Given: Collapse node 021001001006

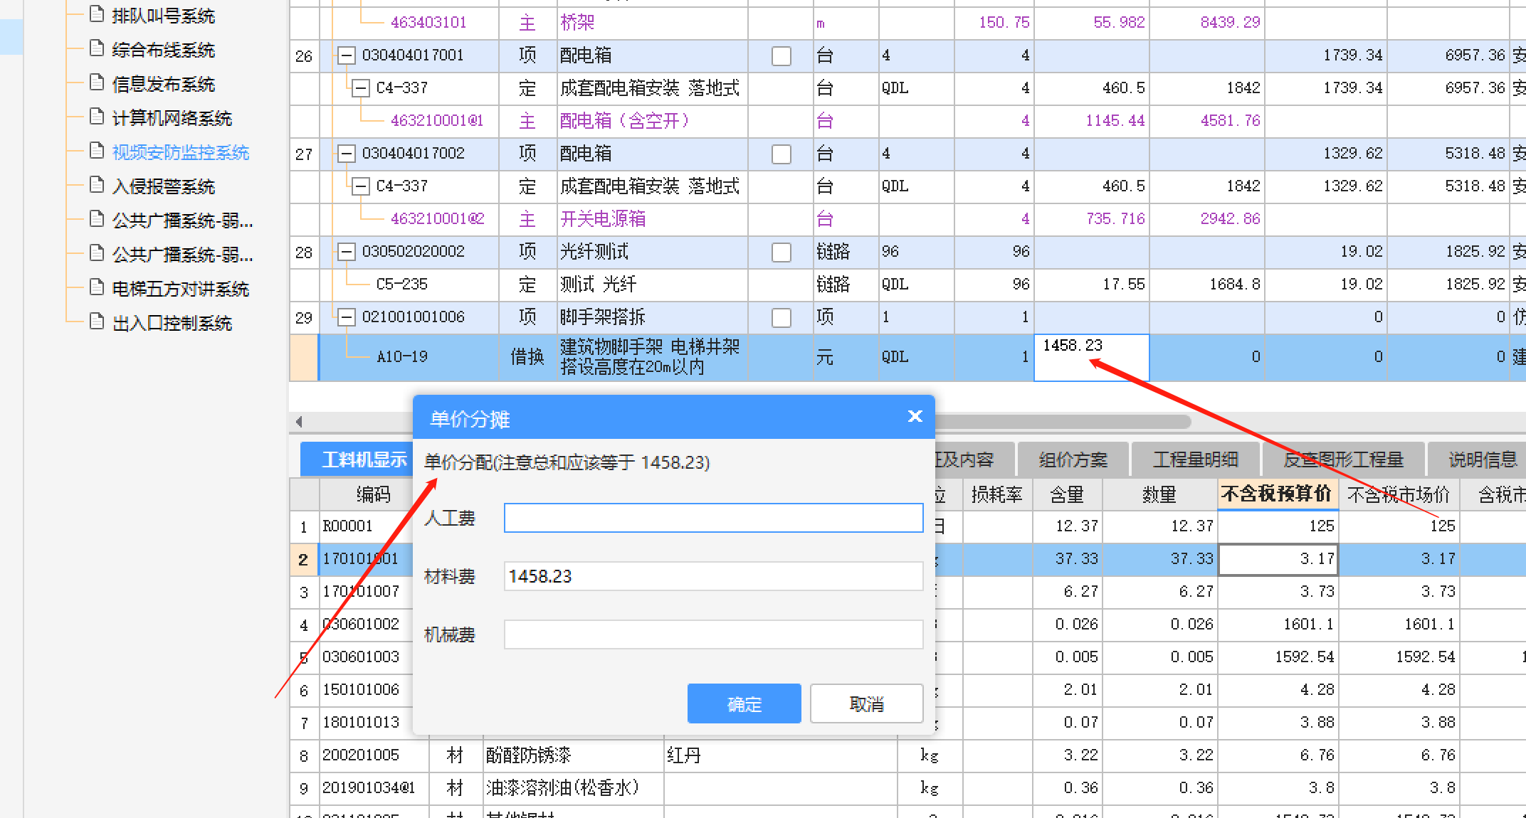Looking at the screenshot, I should tap(347, 317).
